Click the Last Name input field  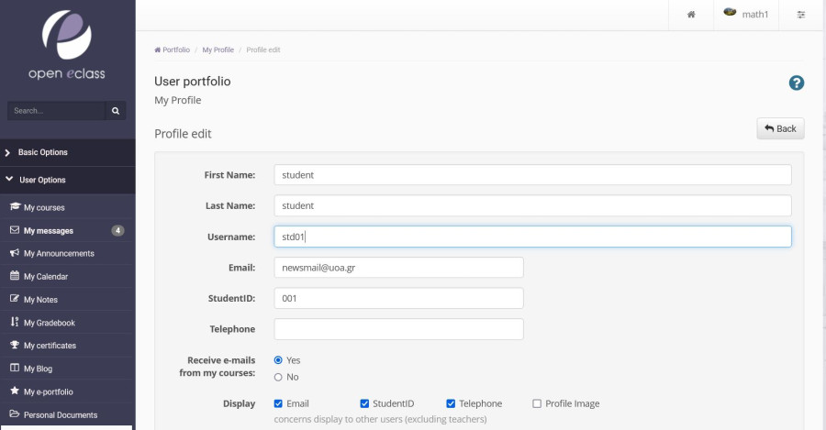[x=532, y=205]
